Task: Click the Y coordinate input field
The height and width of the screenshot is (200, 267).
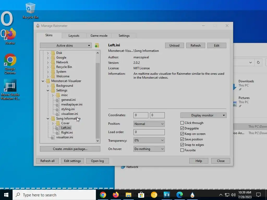Action: click(157, 115)
